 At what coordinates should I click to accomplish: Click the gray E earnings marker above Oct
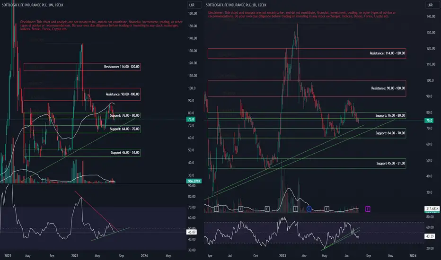click(x=267, y=209)
